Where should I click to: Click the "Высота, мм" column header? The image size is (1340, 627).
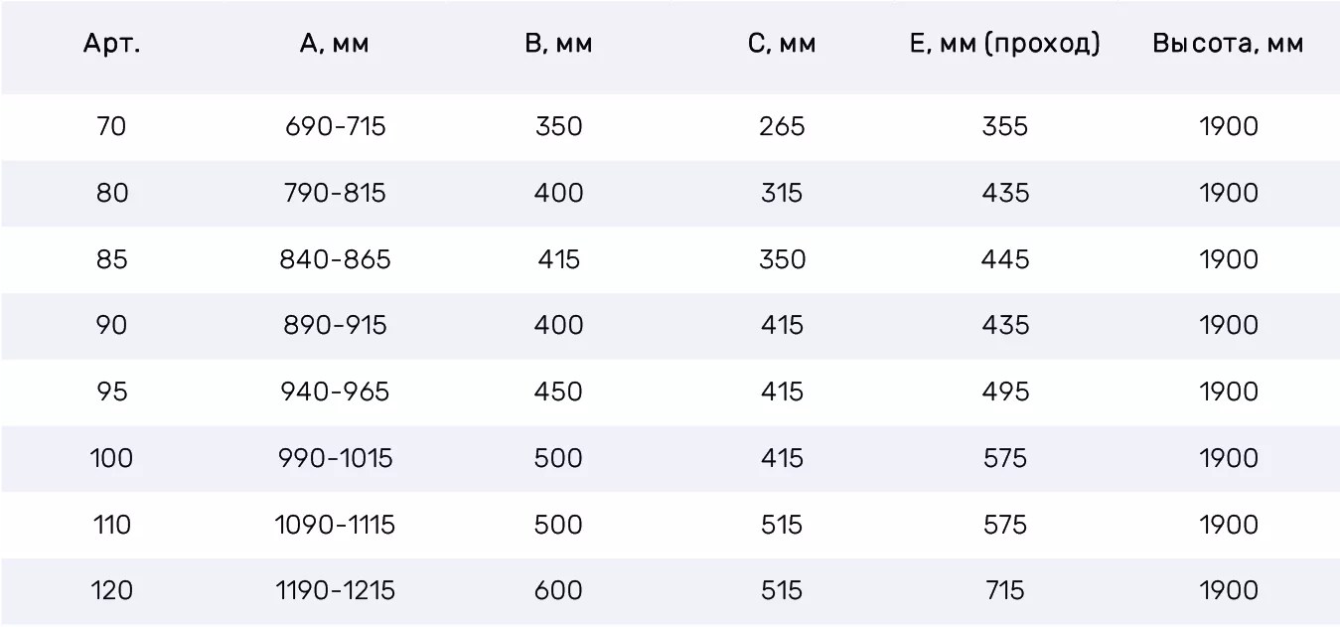1228,45
